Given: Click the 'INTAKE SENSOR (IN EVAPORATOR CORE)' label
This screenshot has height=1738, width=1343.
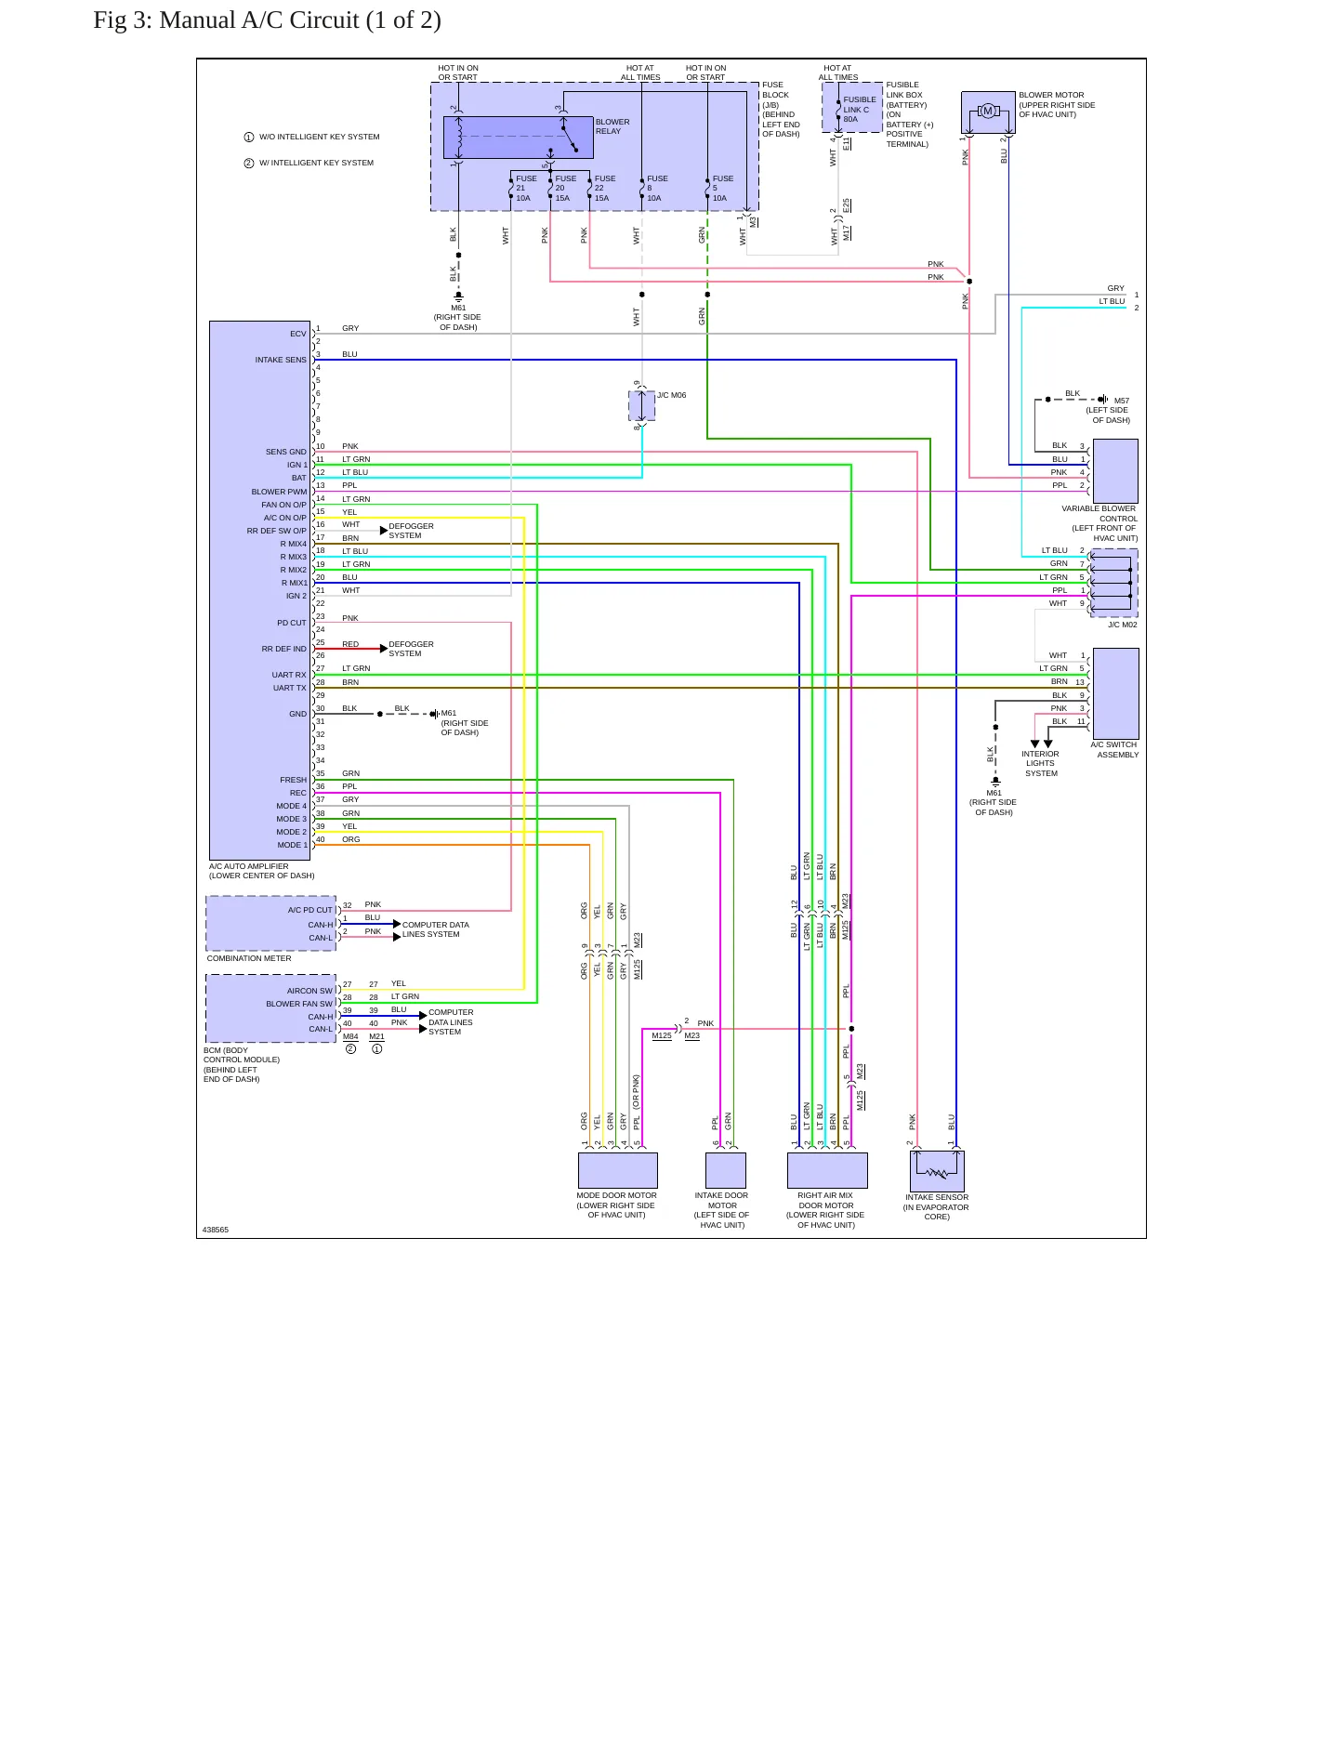Looking at the screenshot, I should (937, 1207).
